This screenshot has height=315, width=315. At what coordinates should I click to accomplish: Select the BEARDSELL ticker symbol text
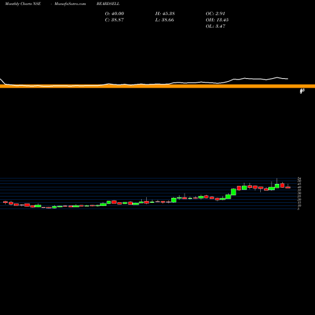[108, 4]
